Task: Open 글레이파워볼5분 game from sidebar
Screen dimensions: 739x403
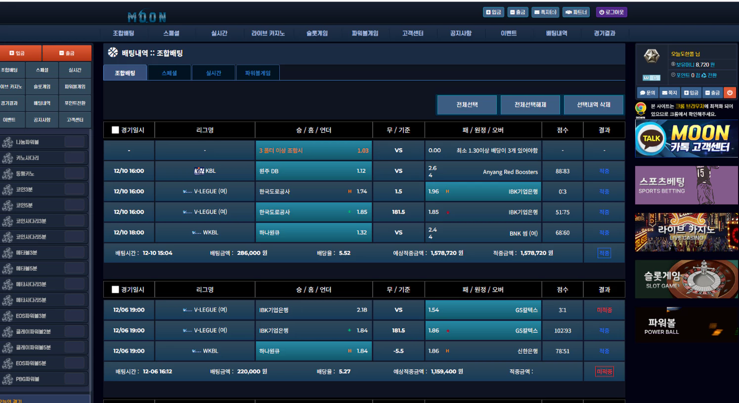Action: [44, 348]
